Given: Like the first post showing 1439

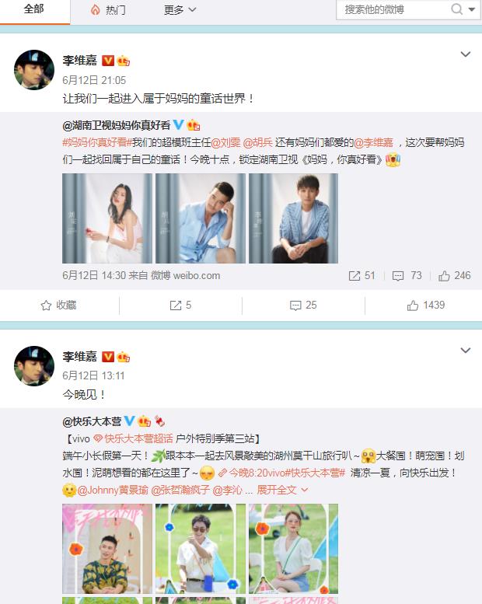Looking at the screenshot, I should [426, 305].
